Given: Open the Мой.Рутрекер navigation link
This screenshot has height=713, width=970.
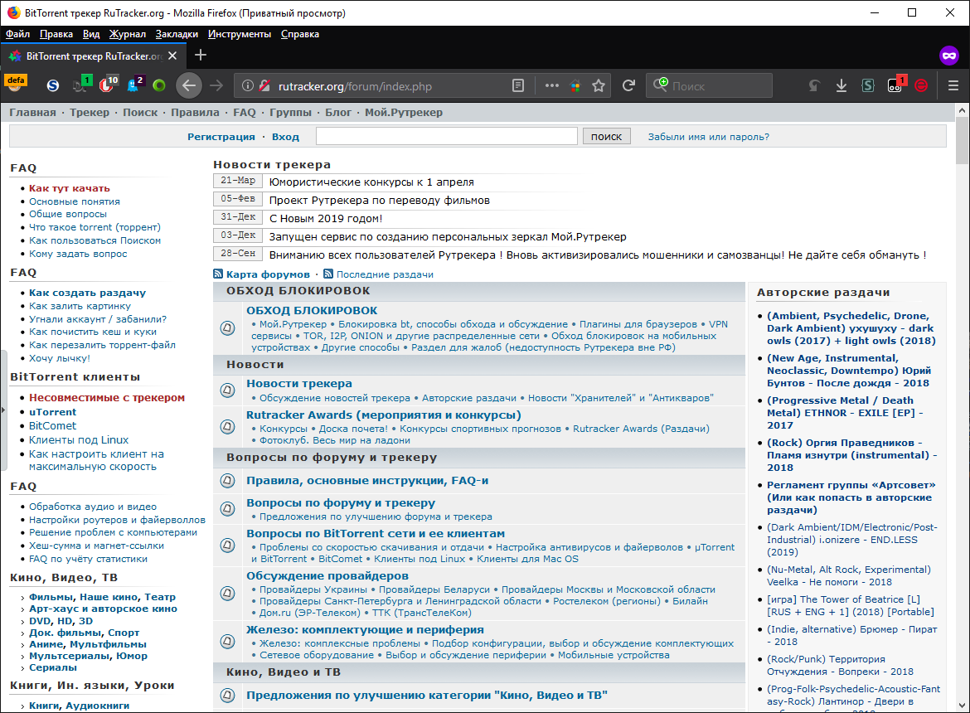Looking at the screenshot, I should [x=404, y=113].
